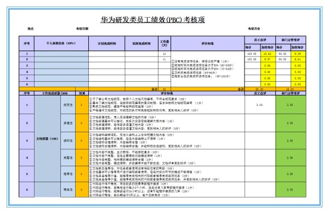The width and height of the screenshot is (329, 214).
Task: Click the title 华为研发类员工绩效(PBC)考核项
Action: tap(152, 20)
